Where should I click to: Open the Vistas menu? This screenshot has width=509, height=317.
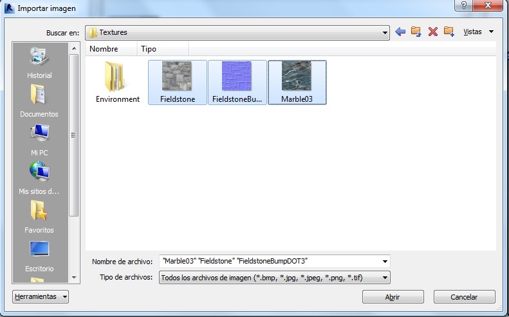[478, 32]
